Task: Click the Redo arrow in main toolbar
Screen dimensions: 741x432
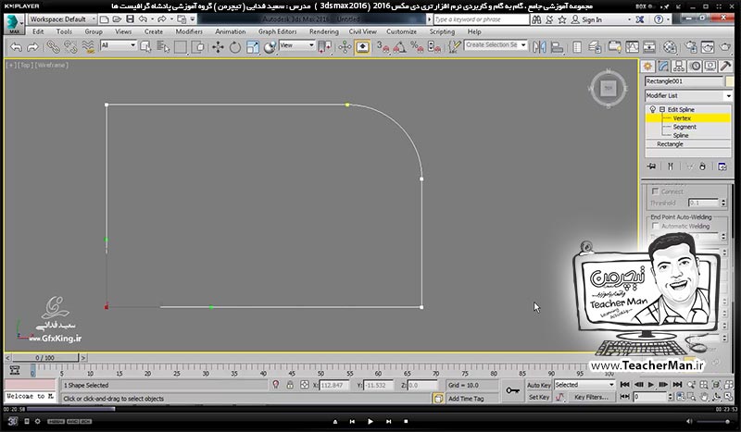Action: [32, 47]
